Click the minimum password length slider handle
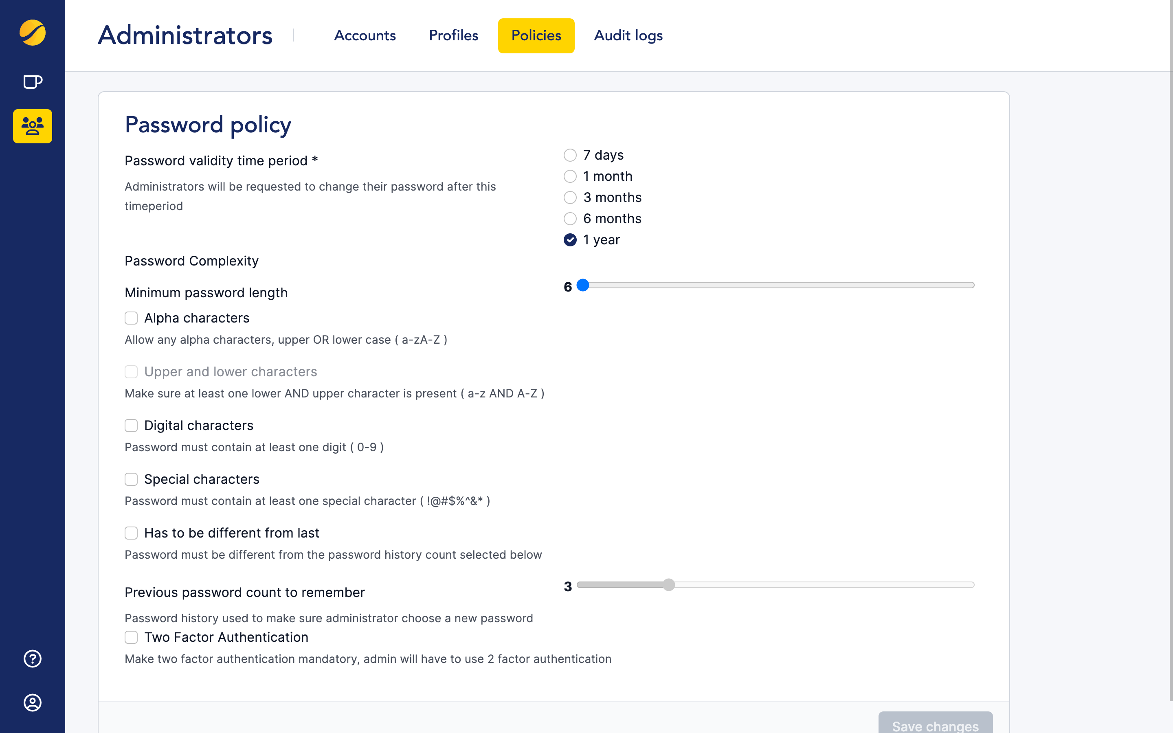Image resolution: width=1173 pixels, height=733 pixels. 583,285
